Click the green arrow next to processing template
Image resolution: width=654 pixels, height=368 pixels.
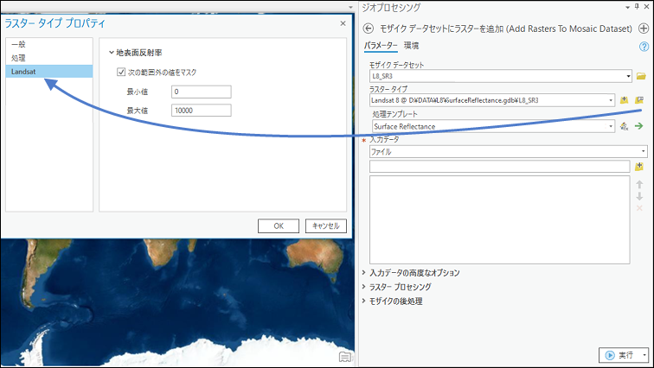pyautogui.click(x=640, y=126)
